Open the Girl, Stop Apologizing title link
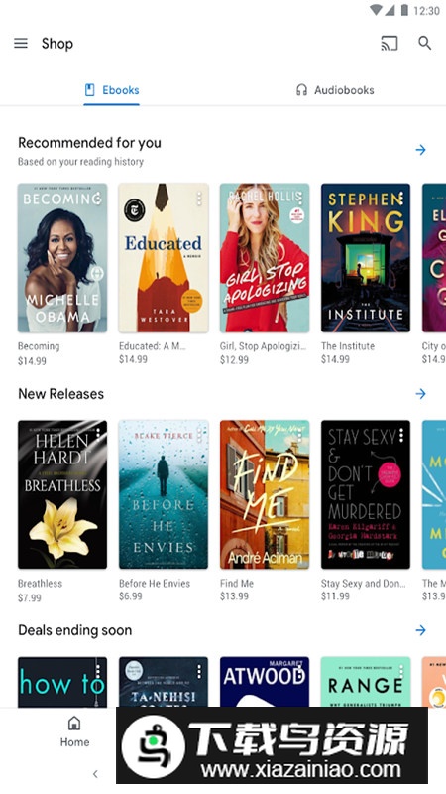Viewport: 446px width, 794px height. pos(263,346)
